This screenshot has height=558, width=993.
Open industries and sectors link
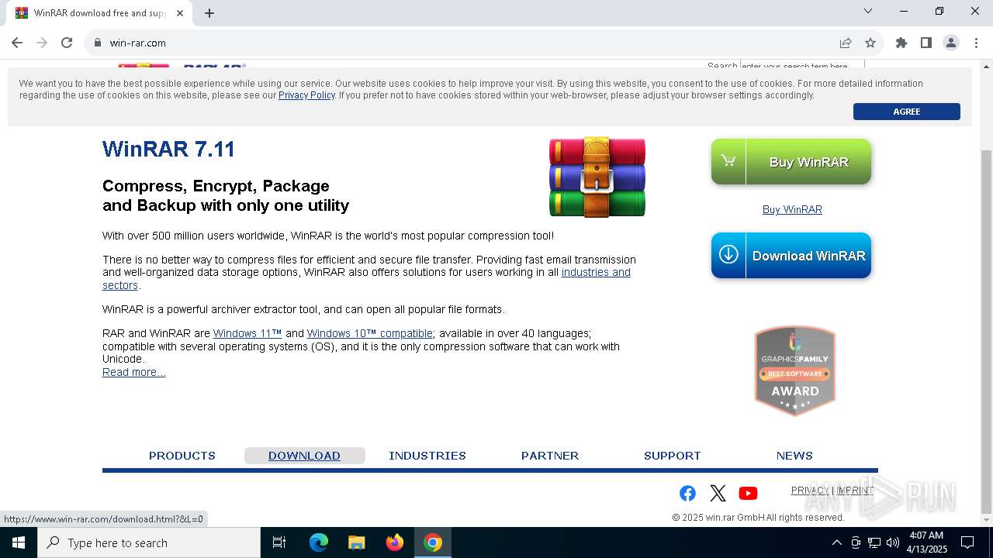tap(596, 272)
